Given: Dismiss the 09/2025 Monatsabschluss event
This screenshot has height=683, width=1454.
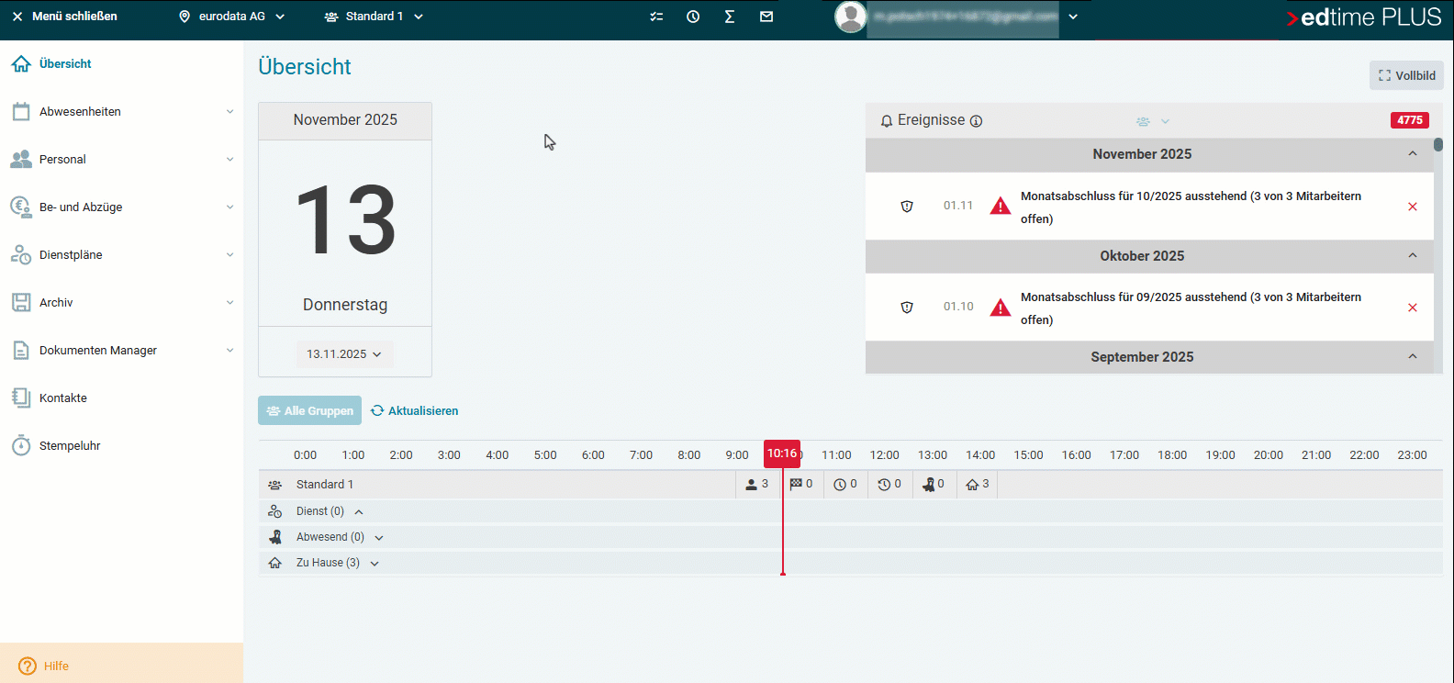Looking at the screenshot, I should click(1413, 308).
